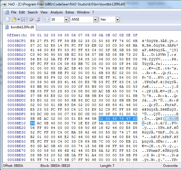Click the Open disk icon
The image size is (181, 170).
pos(38,19)
